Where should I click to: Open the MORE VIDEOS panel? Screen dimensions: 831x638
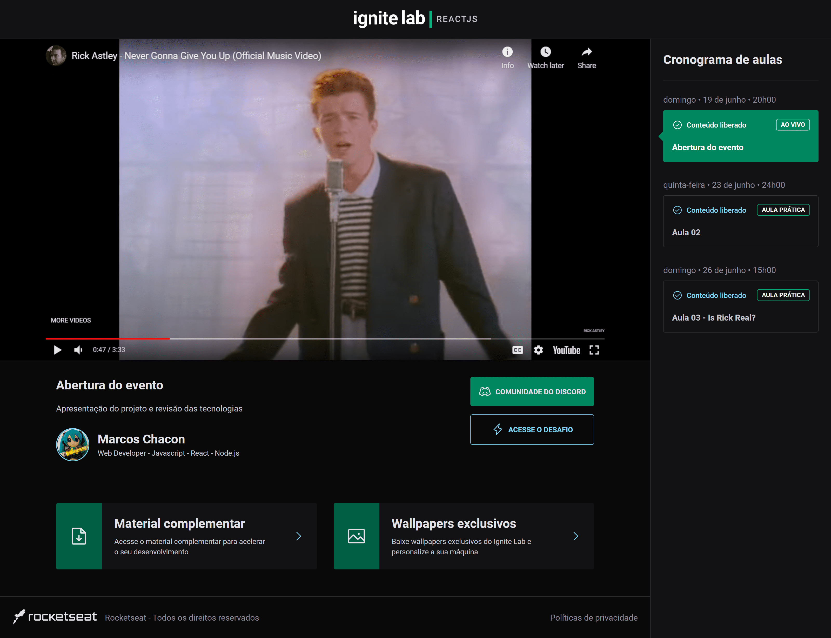pos(71,320)
